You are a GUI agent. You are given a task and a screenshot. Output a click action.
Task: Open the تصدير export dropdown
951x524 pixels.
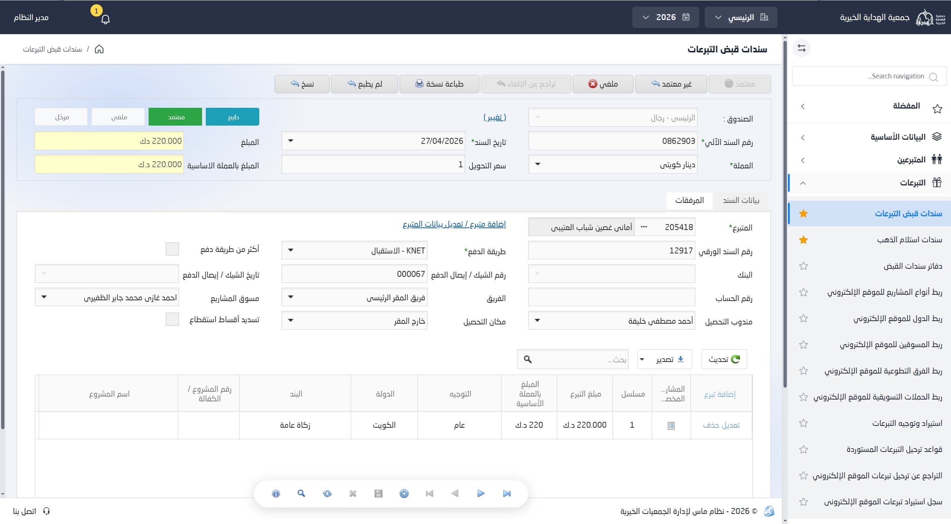pos(665,359)
